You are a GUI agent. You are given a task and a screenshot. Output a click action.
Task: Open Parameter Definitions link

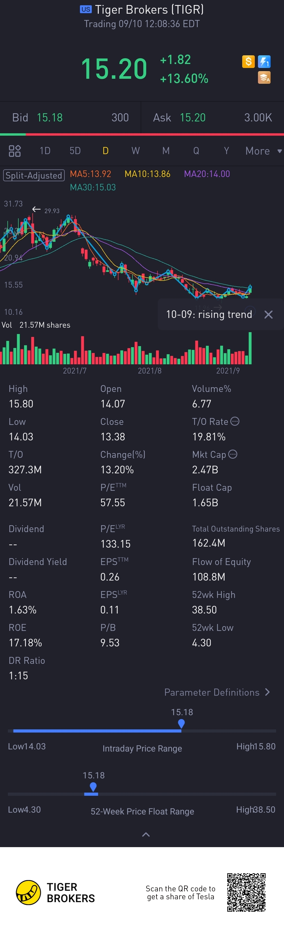click(x=217, y=692)
